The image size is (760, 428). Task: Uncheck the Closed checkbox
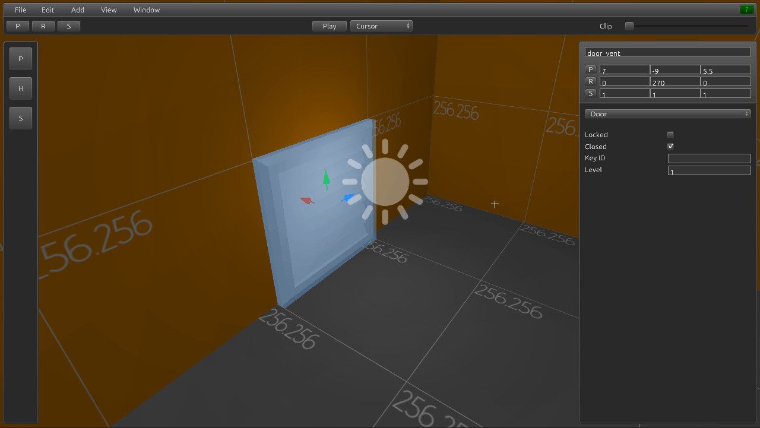pyautogui.click(x=670, y=146)
